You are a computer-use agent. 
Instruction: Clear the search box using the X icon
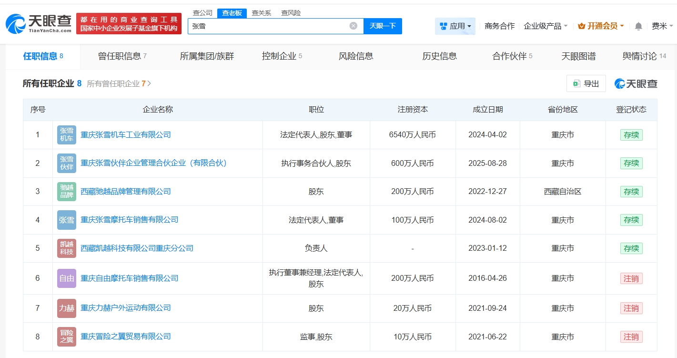tap(353, 26)
